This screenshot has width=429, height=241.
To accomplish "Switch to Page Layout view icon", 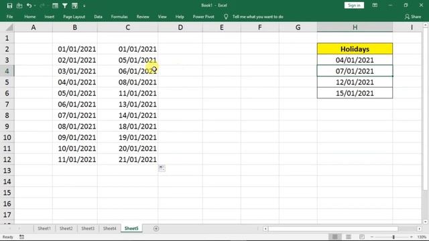I will pos(349,237).
